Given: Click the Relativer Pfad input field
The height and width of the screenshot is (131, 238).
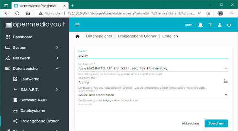Looking at the screenshot, I should (150, 82).
